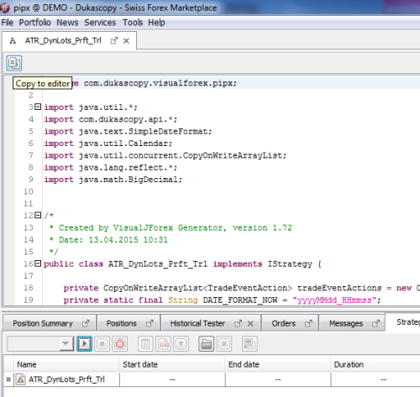Screen dimensions: 420x397
Task: Click the strategy icon on the editor tab
Action: coord(13,41)
